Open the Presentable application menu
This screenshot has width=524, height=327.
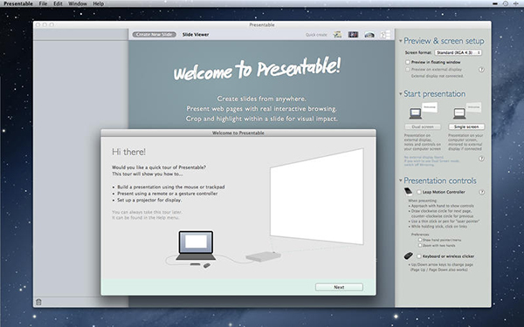coord(18,3)
